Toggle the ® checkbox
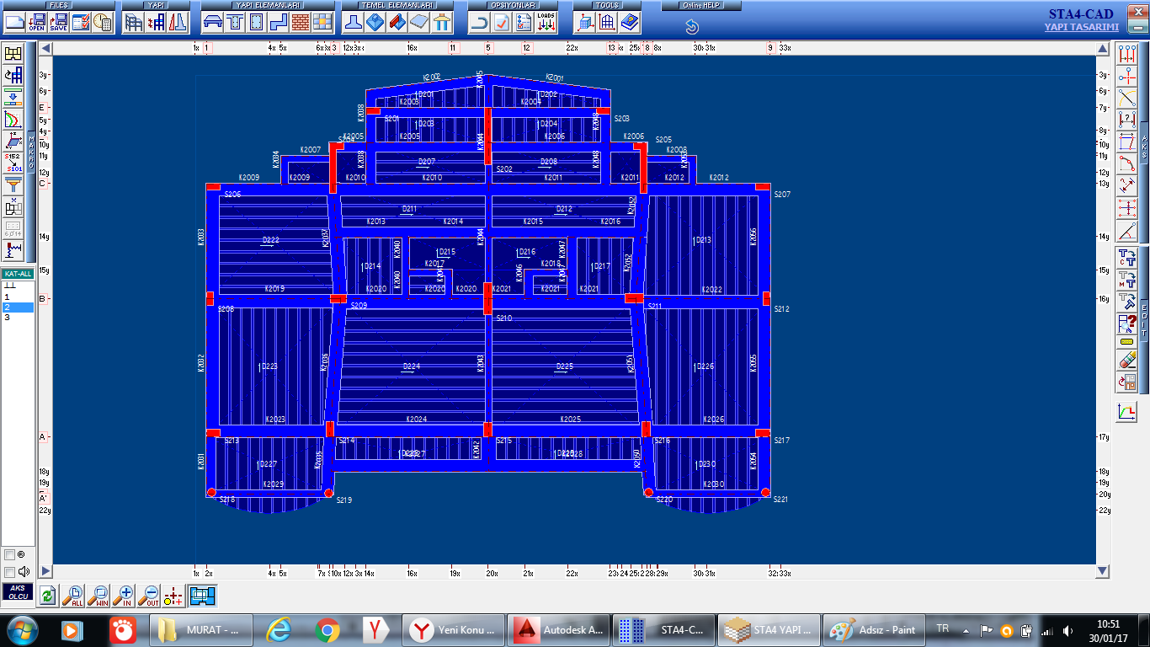 9,555
